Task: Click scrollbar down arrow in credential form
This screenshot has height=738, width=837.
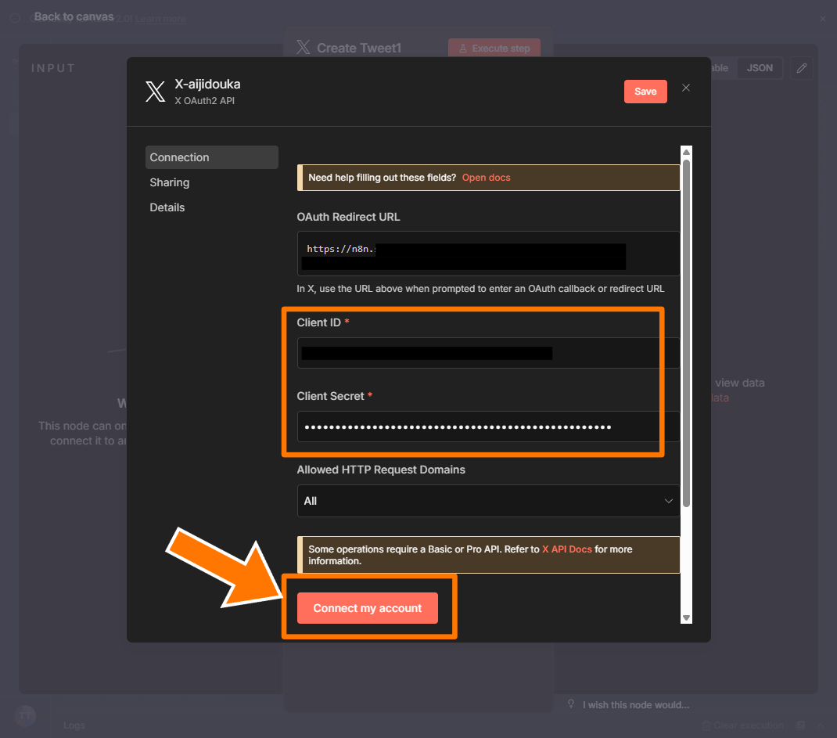Action: (x=686, y=617)
